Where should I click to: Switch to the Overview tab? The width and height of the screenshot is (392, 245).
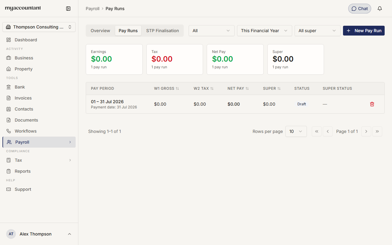tap(100, 31)
